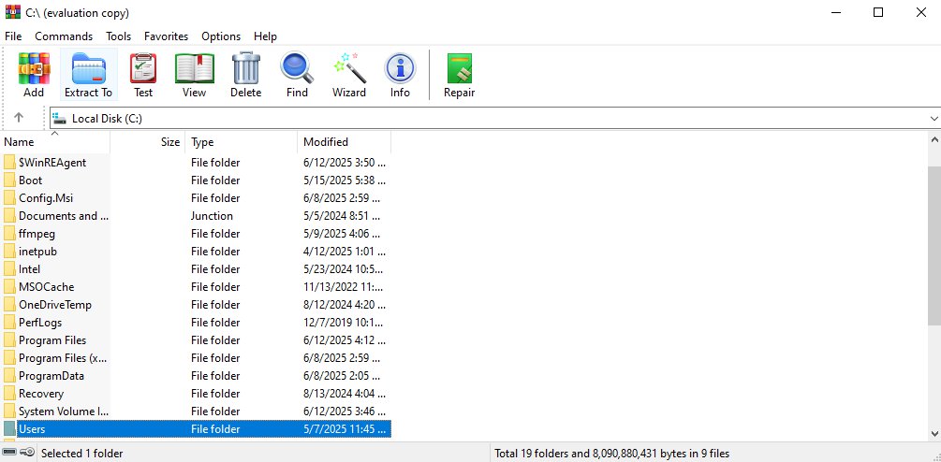Select the ffmpeg folder icon
941x462 pixels.
pyautogui.click(x=9, y=234)
